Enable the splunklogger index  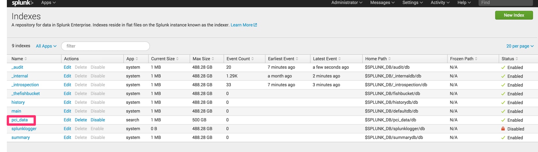click(x=97, y=129)
